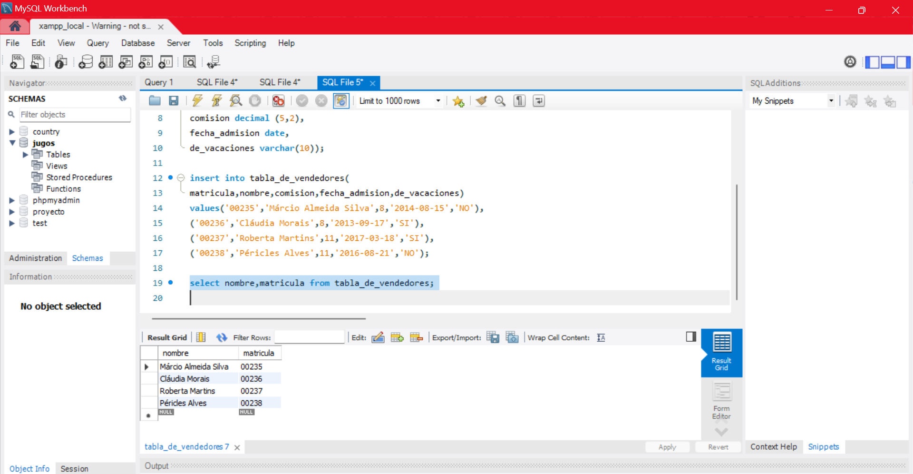Screen dimensions: 913x474
Task: Toggle autocommit mode button
Action: [x=341, y=100]
